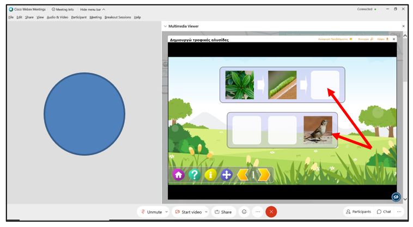Close the Multimedia Viewer panel

pos(403,26)
